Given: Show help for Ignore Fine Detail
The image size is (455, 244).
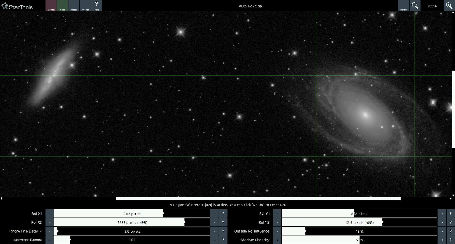Looking at the screenshot, I should click(x=223, y=231).
